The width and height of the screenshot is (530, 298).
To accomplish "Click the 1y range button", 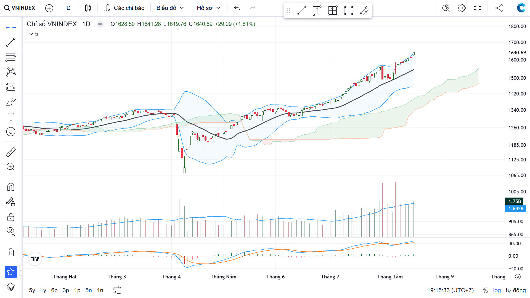I will coord(43,290).
